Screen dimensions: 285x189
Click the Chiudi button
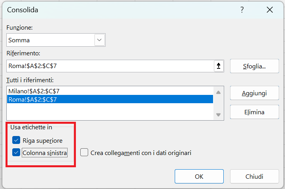(x=254, y=176)
